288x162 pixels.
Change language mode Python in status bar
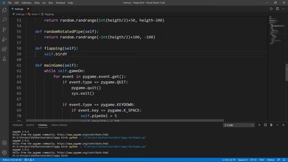coord(270,160)
